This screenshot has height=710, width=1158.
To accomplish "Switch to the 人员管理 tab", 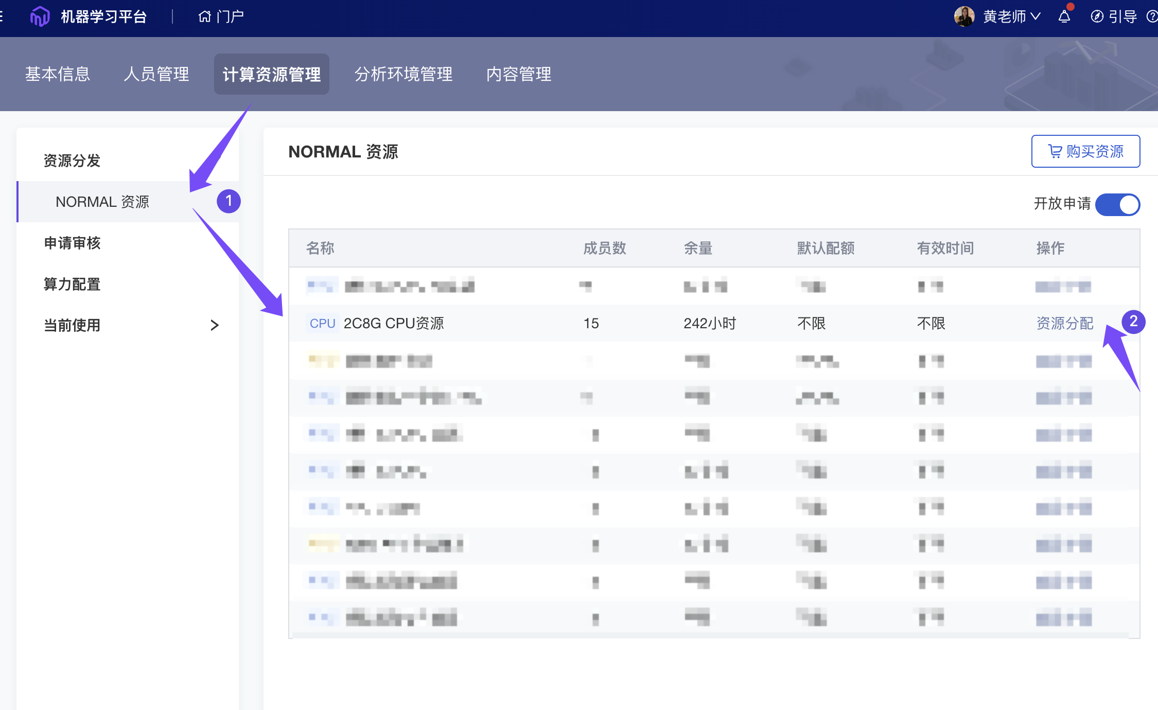I will [156, 74].
